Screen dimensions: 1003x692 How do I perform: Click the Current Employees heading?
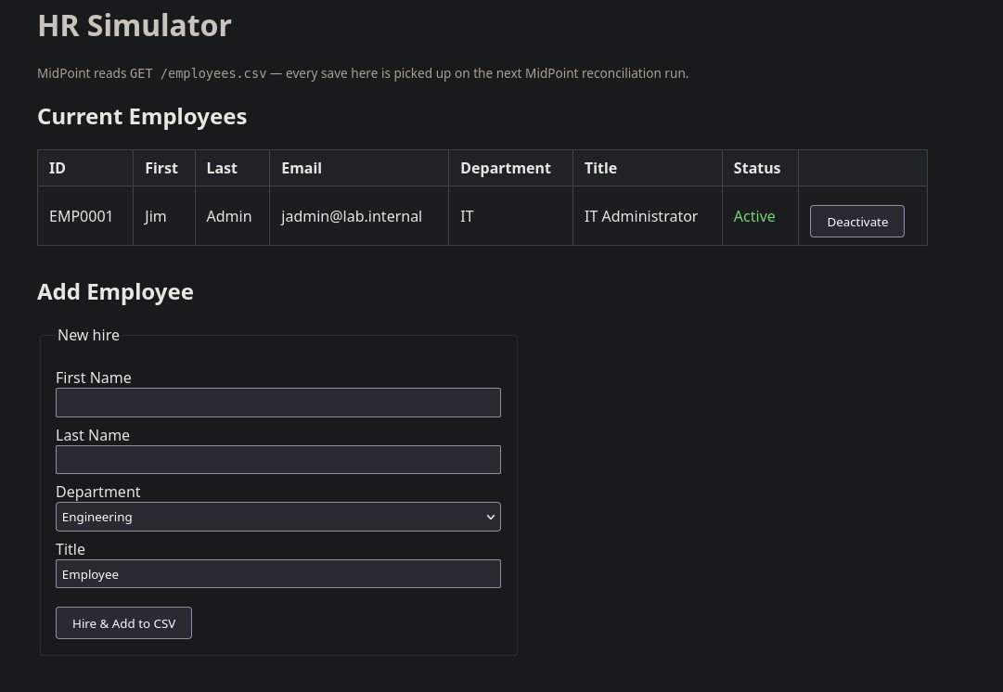[142, 116]
